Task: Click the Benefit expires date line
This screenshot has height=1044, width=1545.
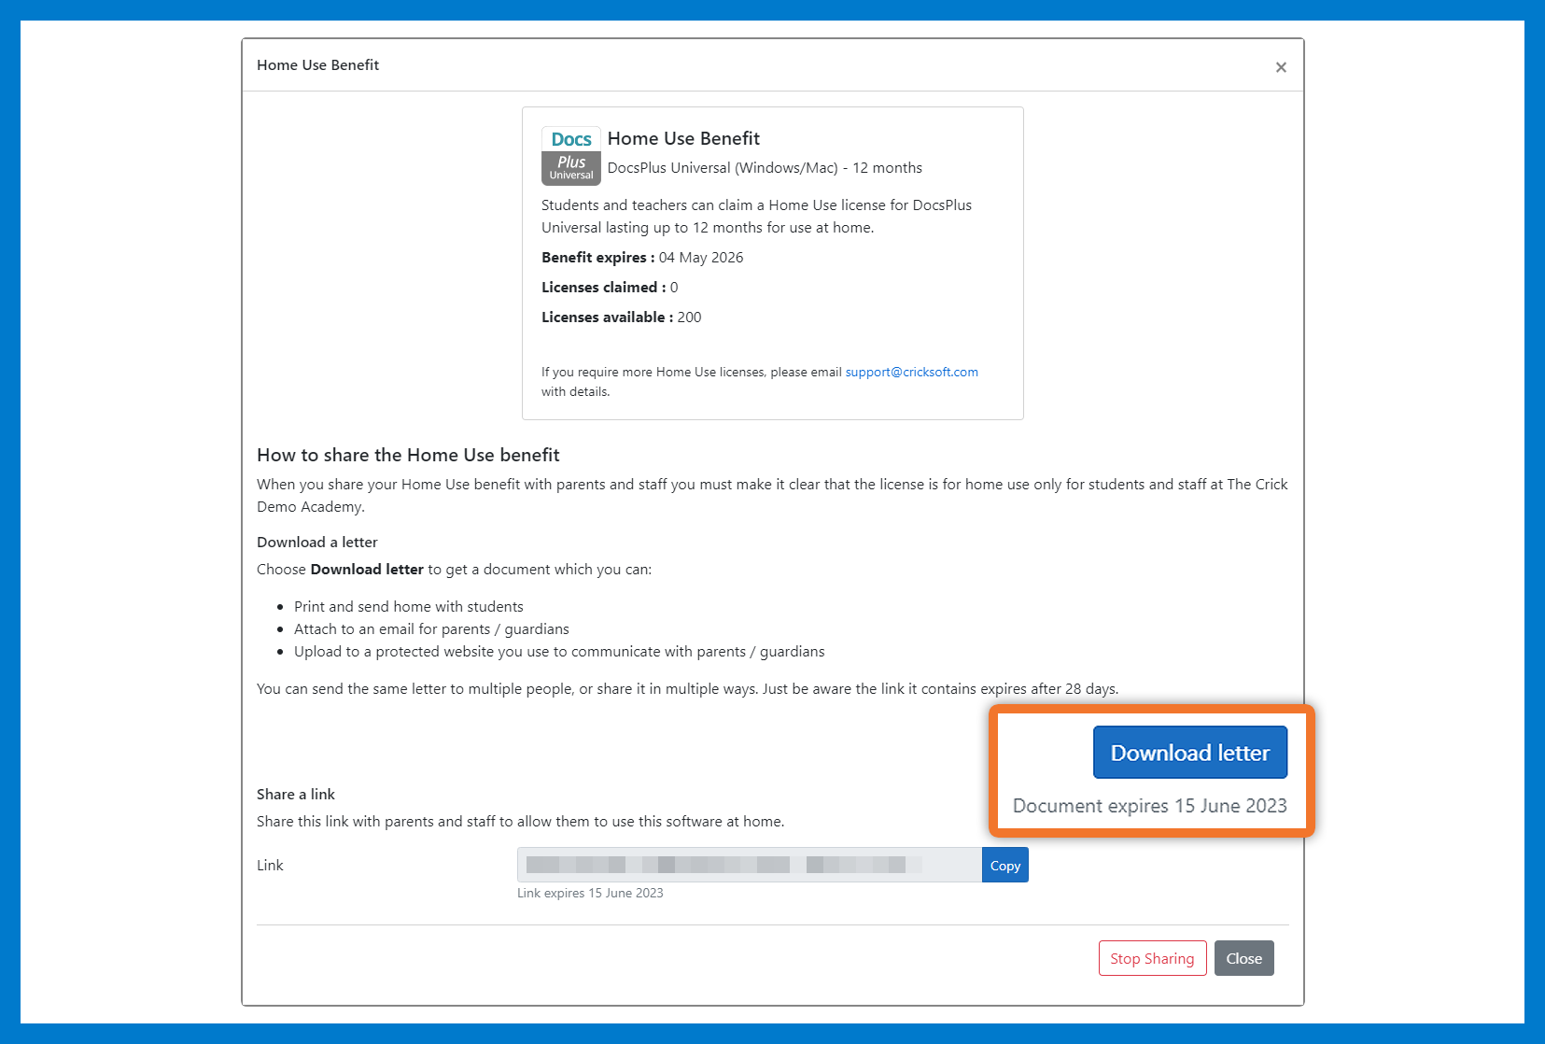Action: (642, 258)
